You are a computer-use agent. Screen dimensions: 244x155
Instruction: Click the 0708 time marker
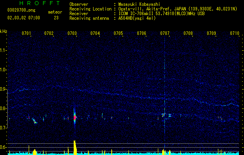click(x=188, y=33)
